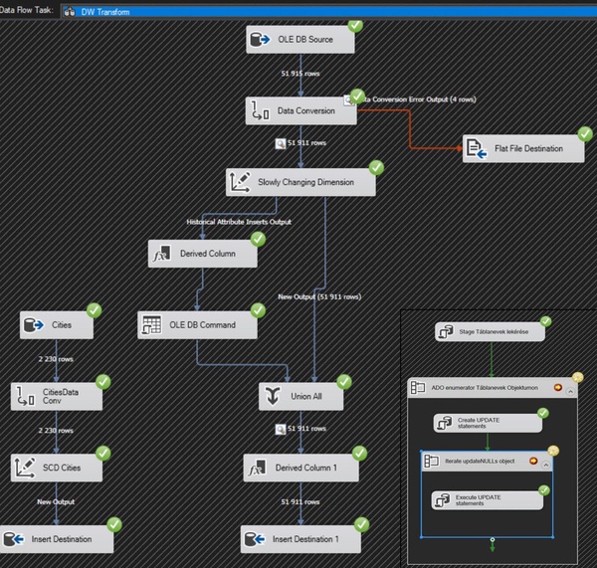Select the Flat File Destination label
This screenshot has width=597, height=568.
pyautogui.click(x=528, y=148)
